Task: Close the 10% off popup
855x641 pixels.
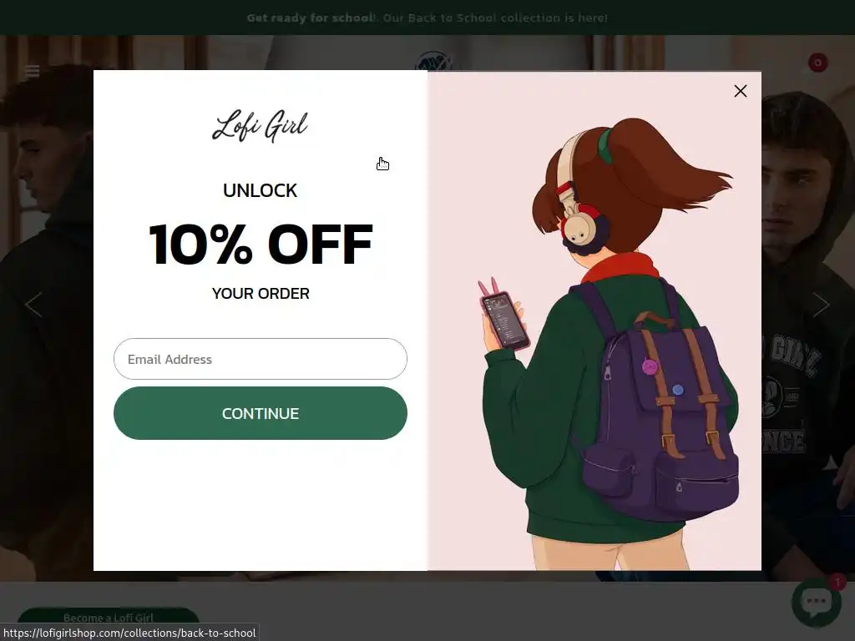Action: (740, 91)
